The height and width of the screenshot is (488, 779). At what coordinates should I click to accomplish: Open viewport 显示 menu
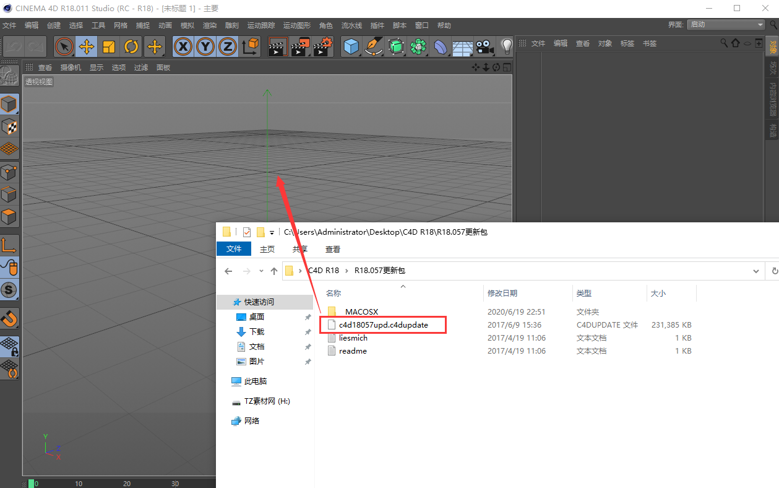(97, 68)
